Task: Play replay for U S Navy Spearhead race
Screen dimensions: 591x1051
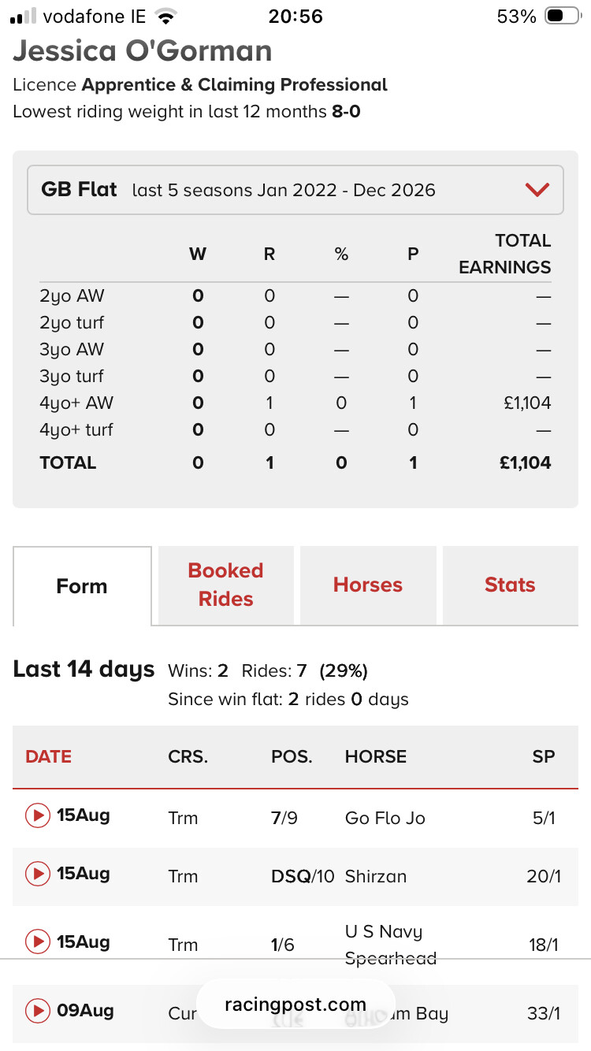Action: tap(37, 941)
